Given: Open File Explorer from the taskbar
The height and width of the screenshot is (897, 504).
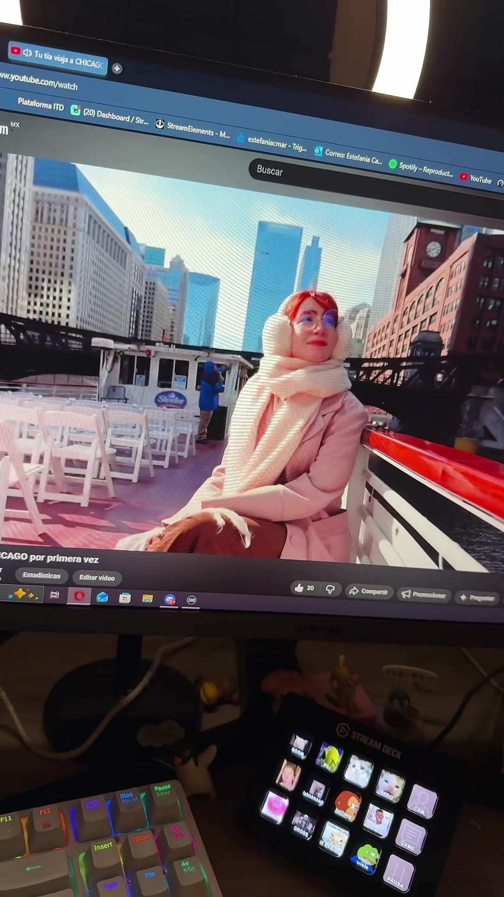Looking at the screenshot, I should click(147, 599).
